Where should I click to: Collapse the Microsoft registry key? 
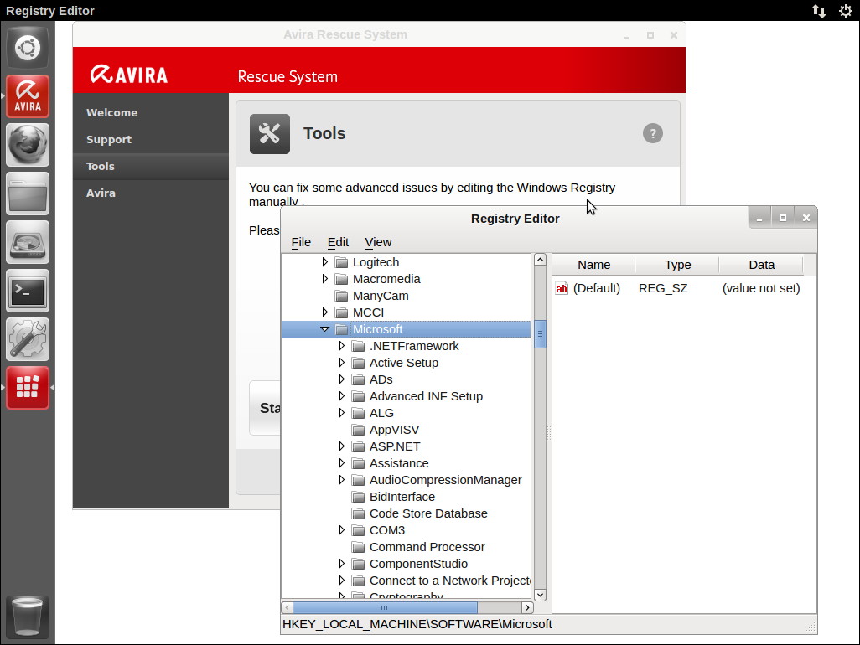(x=324, y=329)
